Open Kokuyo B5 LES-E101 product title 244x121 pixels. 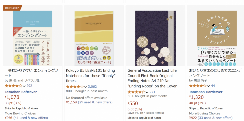point(91,76)
